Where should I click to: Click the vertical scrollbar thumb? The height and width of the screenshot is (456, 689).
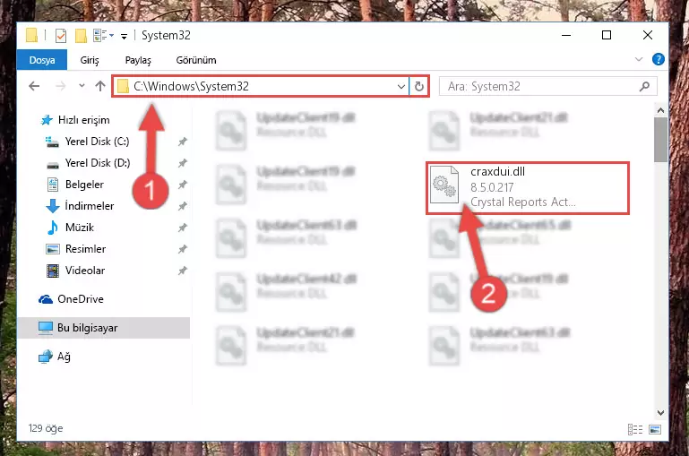tap(660, 140)
